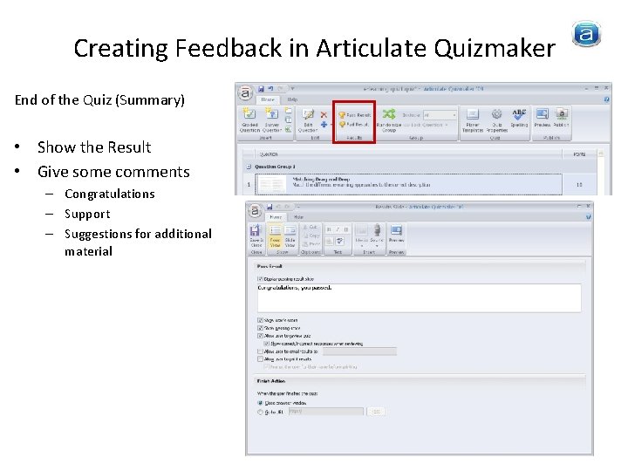
Task: Click the Test button beside URL field
Action: click(376, 412)
